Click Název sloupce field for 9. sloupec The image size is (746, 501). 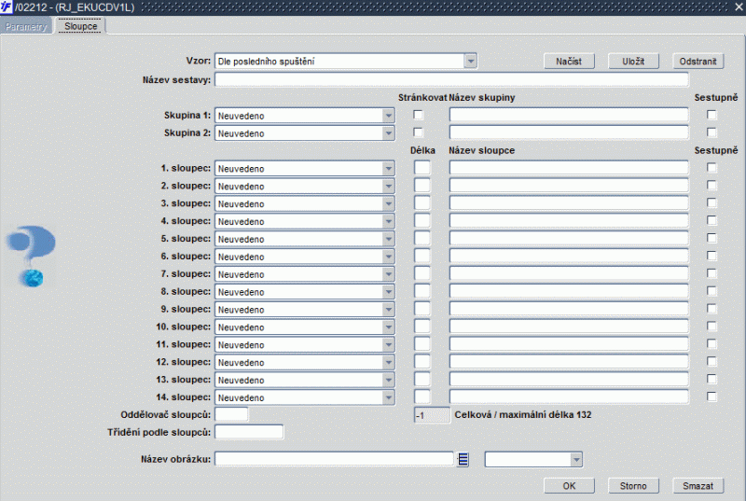click(x=569, y=308)
